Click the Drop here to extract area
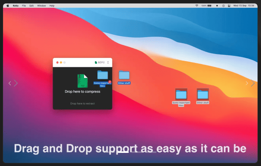261x166 pixels. 83,103
